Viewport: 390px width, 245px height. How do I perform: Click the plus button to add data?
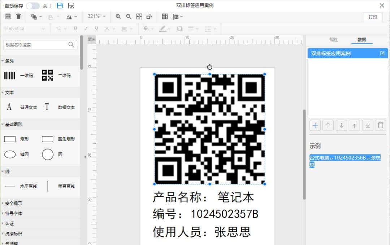(x=315, y=125)
